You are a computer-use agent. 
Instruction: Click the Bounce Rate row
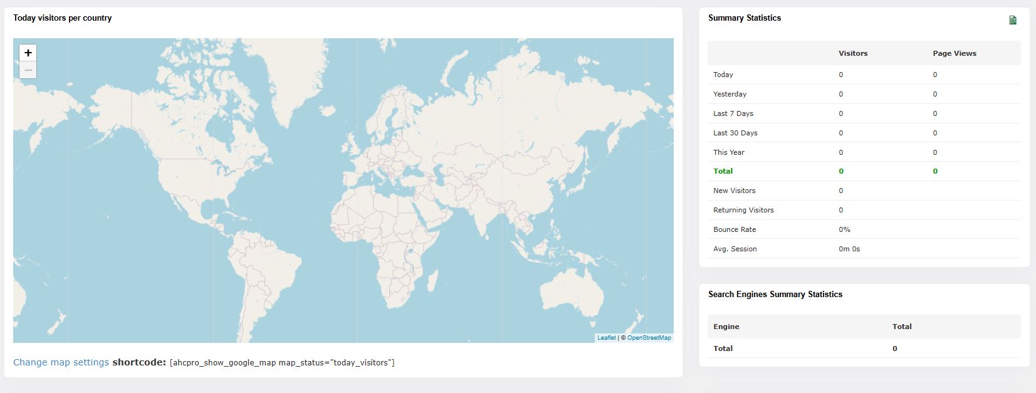(735, 229)
